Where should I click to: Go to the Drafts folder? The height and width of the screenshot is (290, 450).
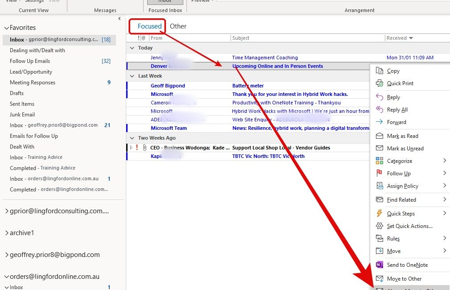pos(17,93)
